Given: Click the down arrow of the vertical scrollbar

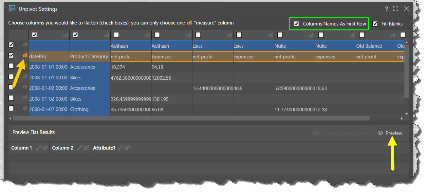Looking at the screenshot, I should click(407, 114).
